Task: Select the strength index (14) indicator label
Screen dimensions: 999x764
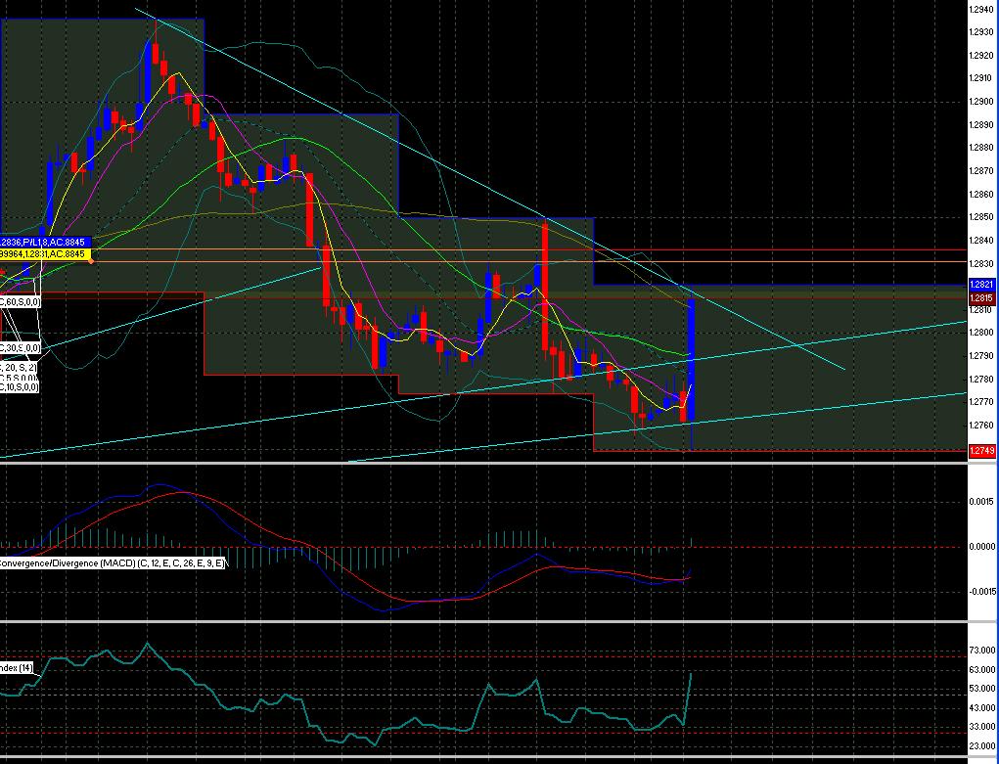Action: coord(17,668)
